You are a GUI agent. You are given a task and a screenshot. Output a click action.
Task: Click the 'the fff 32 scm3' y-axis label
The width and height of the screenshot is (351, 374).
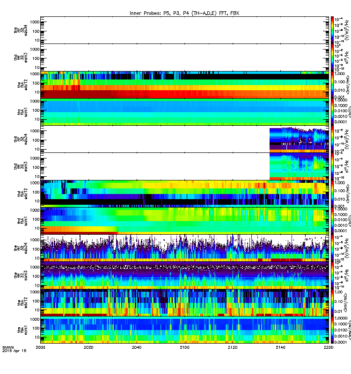(x=21, y=275)
